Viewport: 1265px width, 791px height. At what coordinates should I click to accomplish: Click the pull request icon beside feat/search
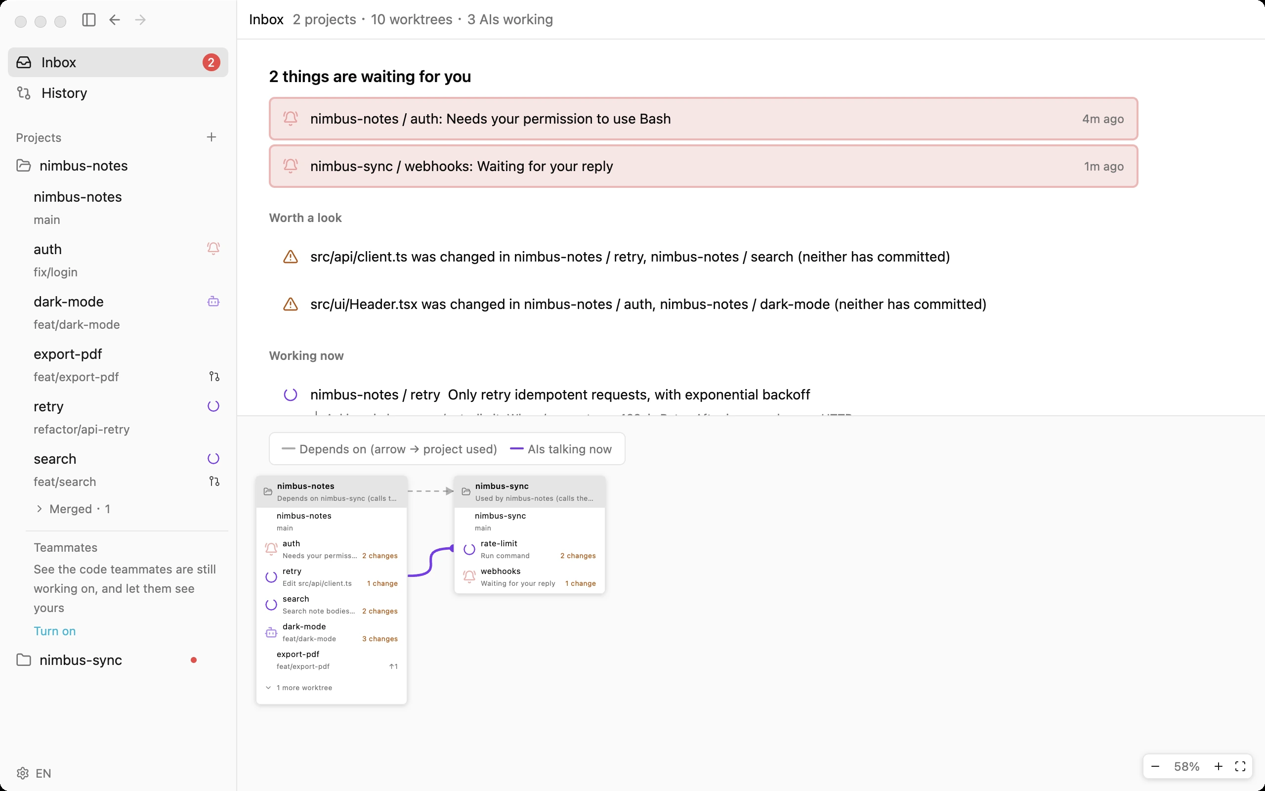214,482
